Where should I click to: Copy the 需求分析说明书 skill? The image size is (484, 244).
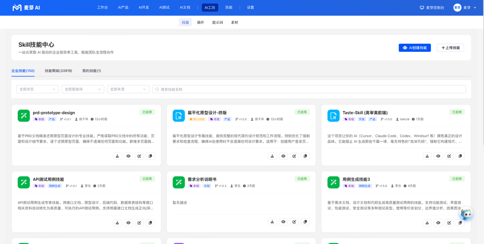306,222
